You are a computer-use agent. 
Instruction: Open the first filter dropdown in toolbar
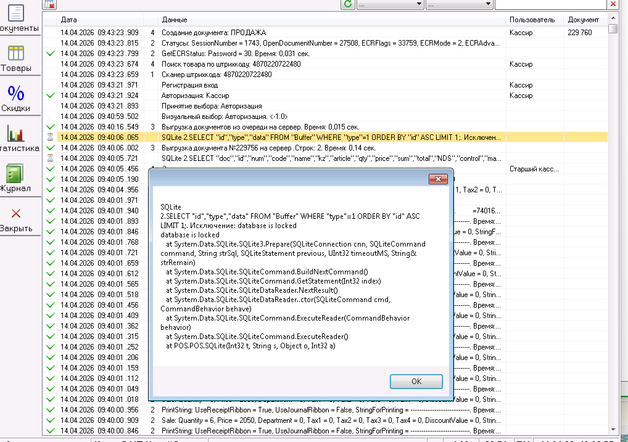pos(390,4)
